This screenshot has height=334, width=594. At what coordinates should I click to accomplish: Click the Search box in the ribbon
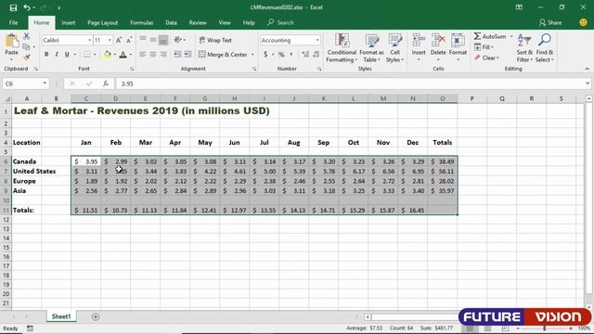pyautogui.click(x=280, y=22)
